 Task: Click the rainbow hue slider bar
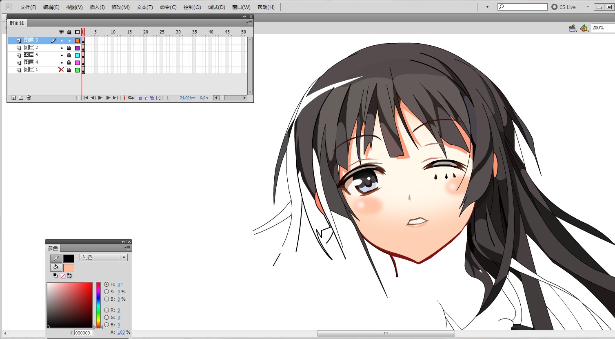coord(98,304)
